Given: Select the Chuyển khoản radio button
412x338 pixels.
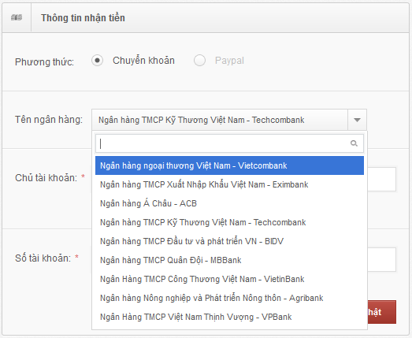Looking at the screenshot, I should (x=97, y=61).
